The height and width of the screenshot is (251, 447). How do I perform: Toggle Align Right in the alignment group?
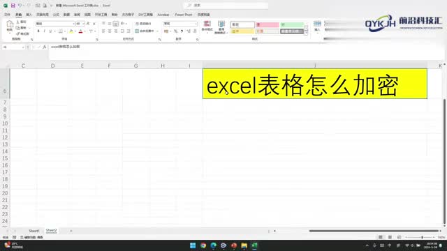coord(116,31)
